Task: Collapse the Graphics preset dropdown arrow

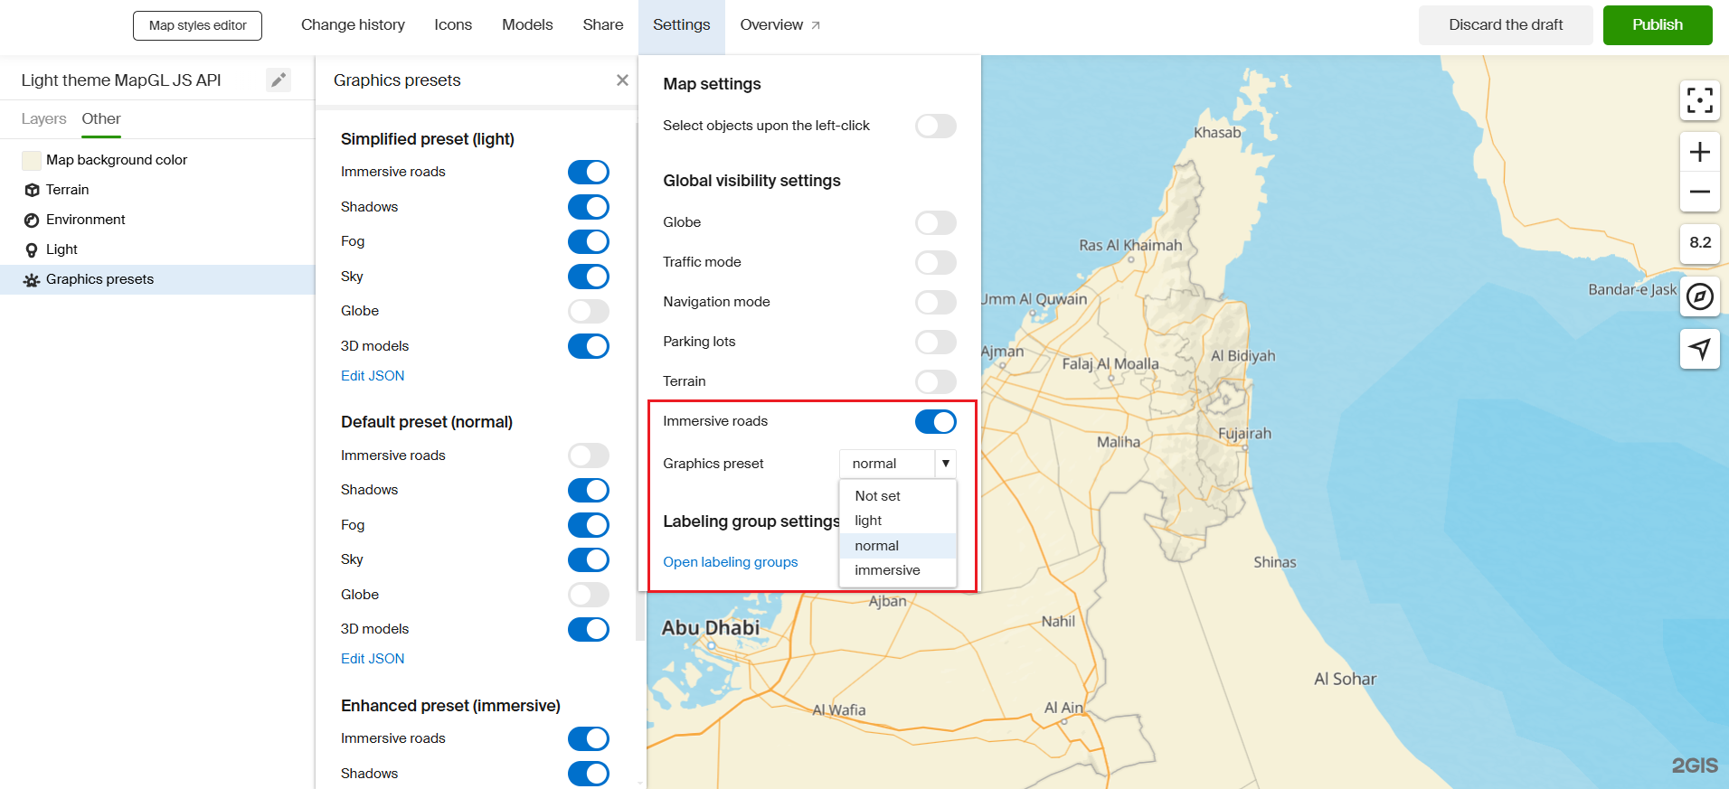Action: [945, 464]
